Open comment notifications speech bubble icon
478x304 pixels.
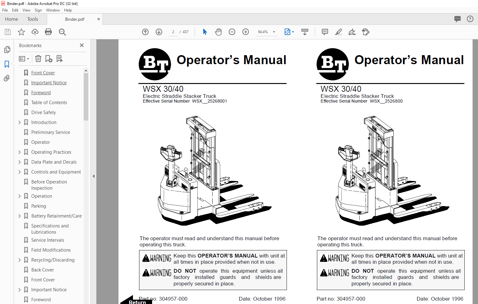point(458,19)
